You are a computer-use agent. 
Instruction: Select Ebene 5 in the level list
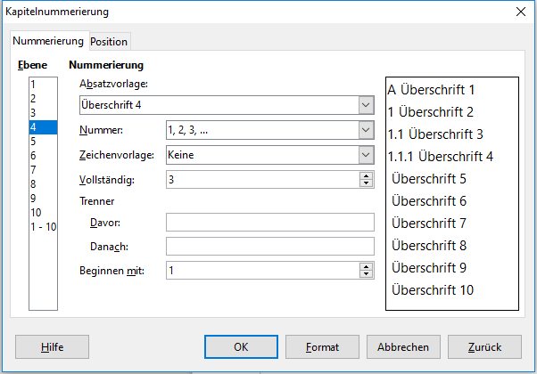point(43,142)
